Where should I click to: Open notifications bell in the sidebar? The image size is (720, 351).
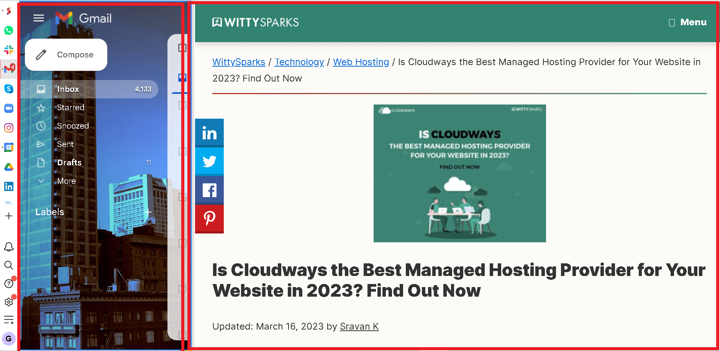coord(8,247)
